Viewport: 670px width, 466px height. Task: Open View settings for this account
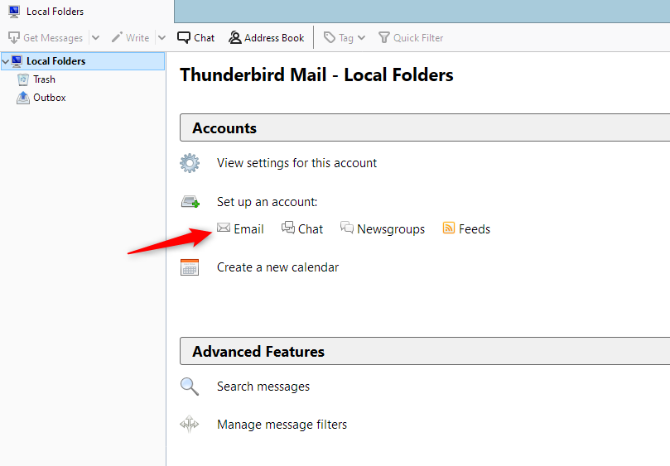296,163
